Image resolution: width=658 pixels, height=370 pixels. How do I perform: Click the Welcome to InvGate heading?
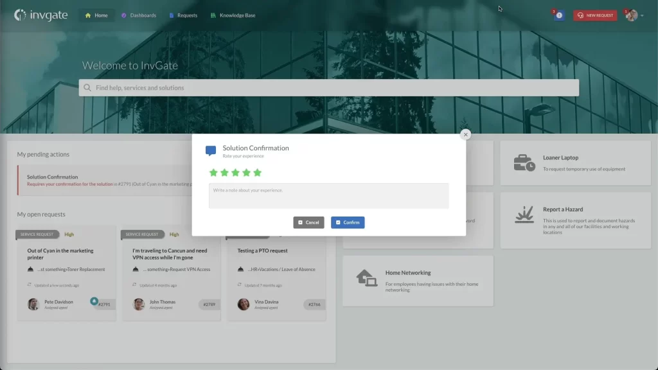pos(130,66)
